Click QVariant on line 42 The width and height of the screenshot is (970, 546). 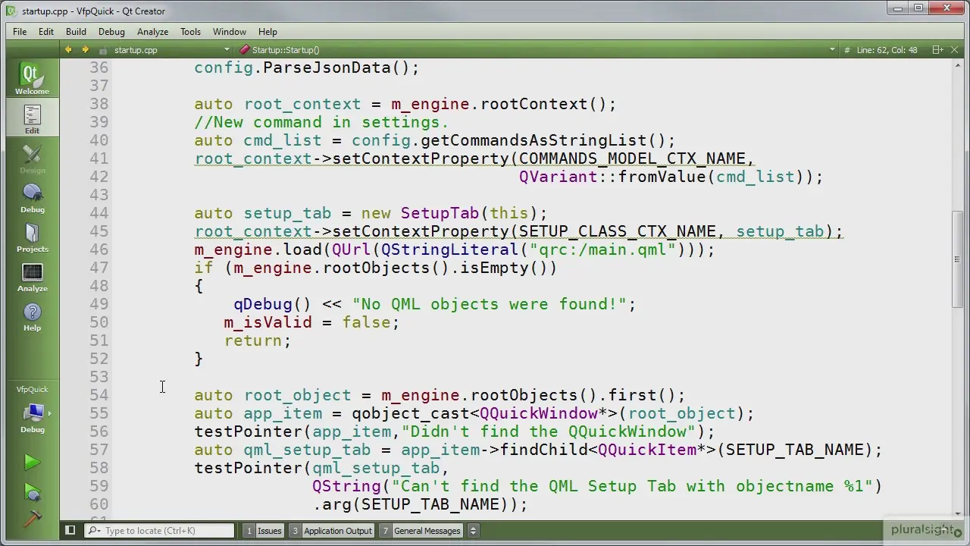559,177
